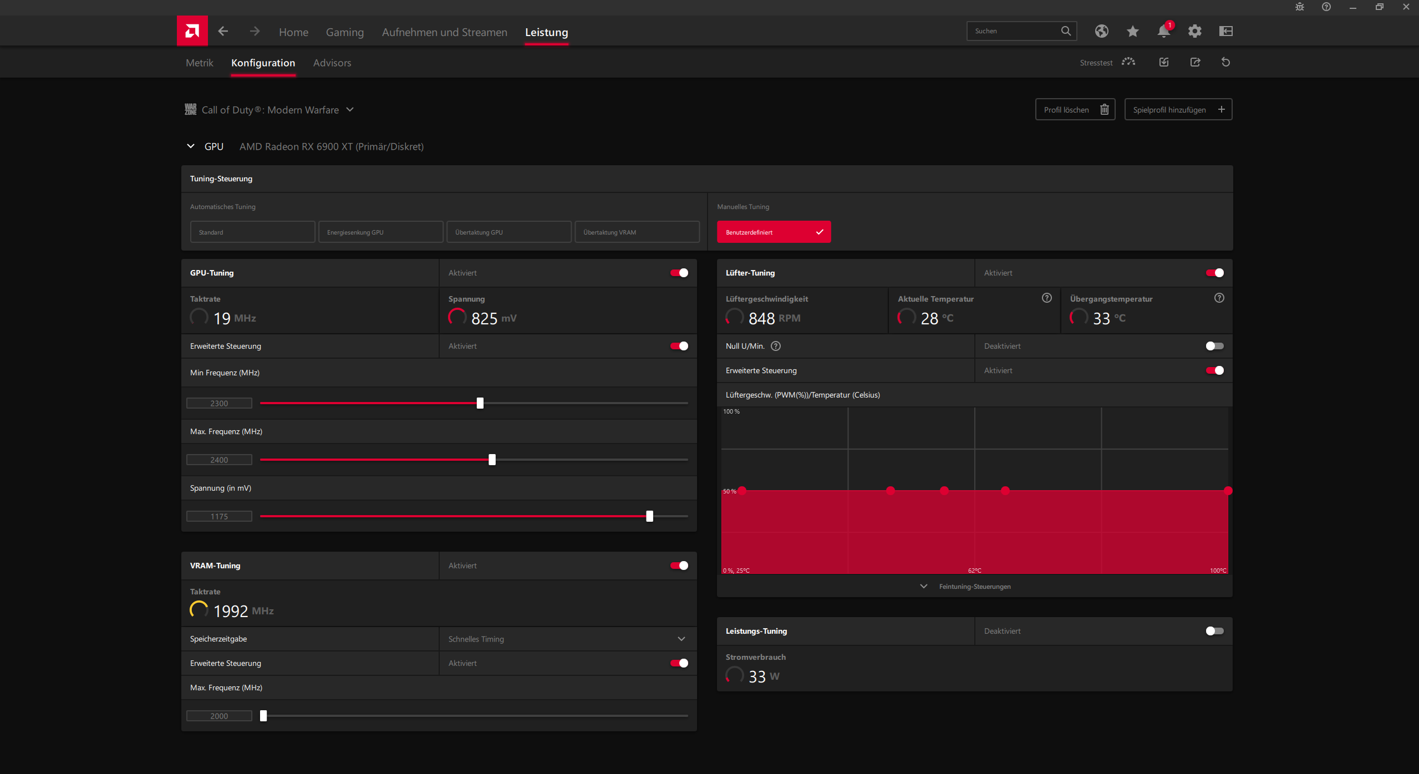1419x774 pixels.
Task: Select the Übertaktung GPU preset
Action: click(x=508, y=232)
